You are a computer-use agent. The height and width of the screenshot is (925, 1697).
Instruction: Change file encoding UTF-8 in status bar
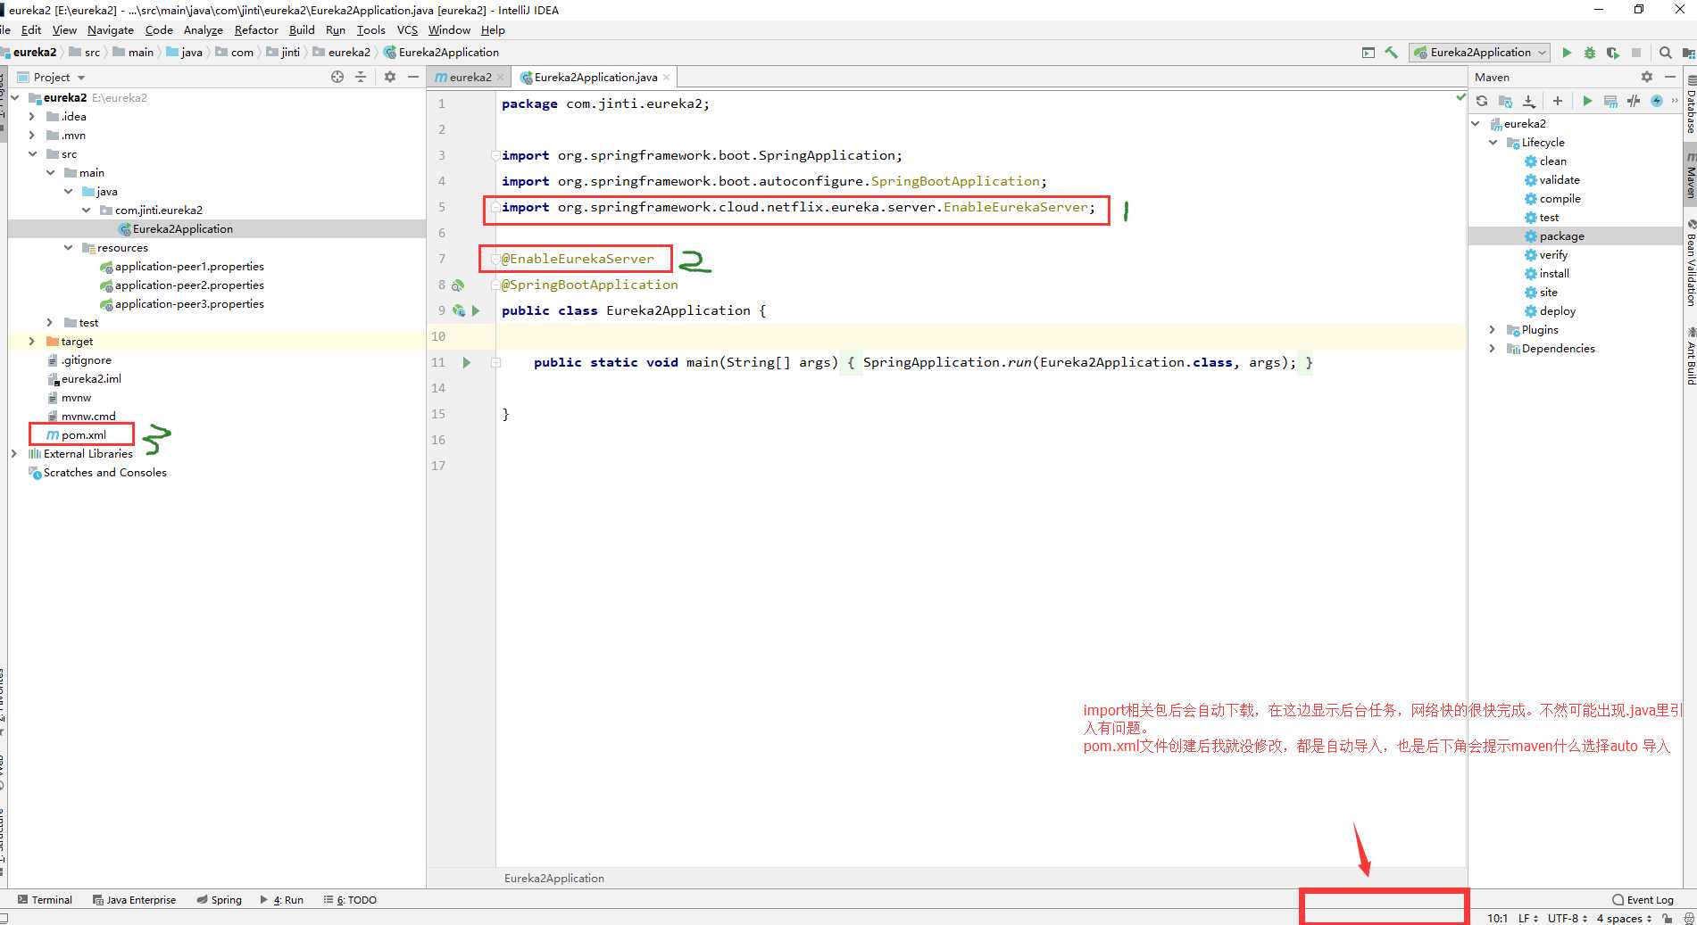click(x=1568, y=918)
